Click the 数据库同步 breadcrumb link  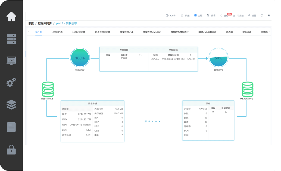click(x=45, y=23)
